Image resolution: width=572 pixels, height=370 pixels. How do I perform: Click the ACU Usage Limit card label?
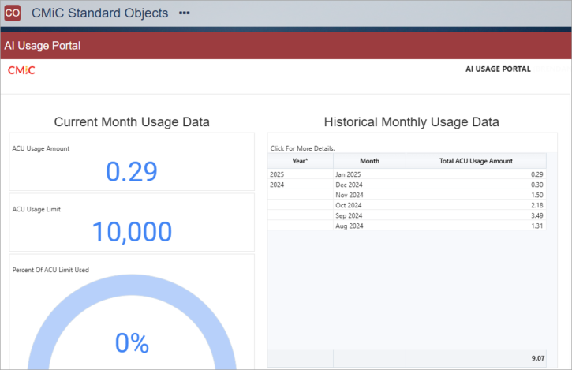coord(36,209)
